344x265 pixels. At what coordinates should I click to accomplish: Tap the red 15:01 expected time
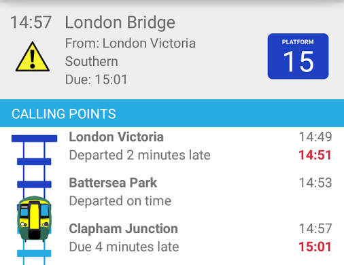[315, 247]
